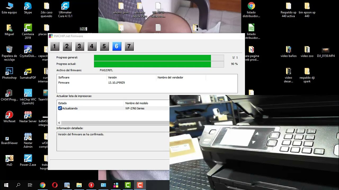The height and width of the screenshot is (190, 339).
Task: Select the ahorro print folder
Action: coord(121,8)
